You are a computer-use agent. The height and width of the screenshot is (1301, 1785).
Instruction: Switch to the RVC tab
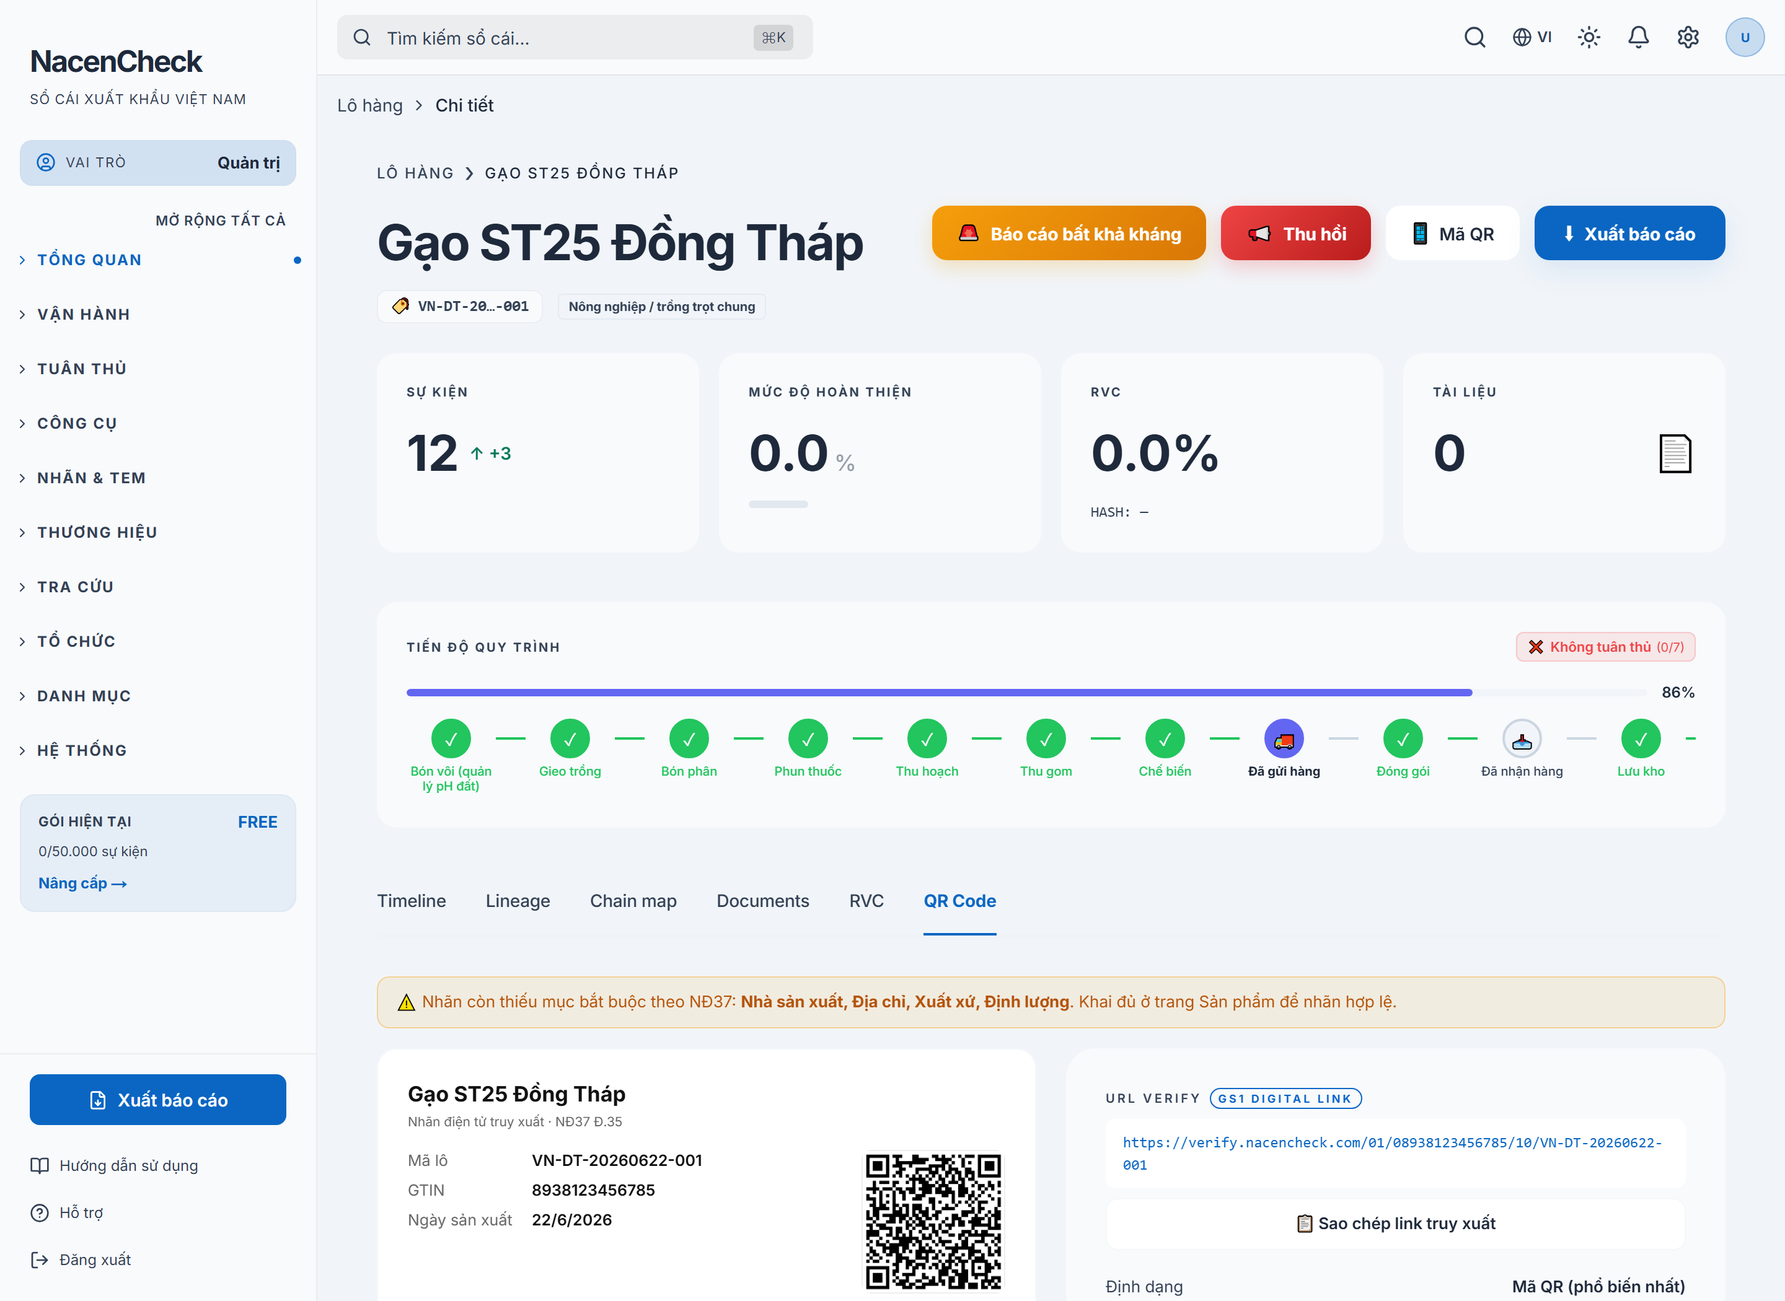[x=866, y=901]
